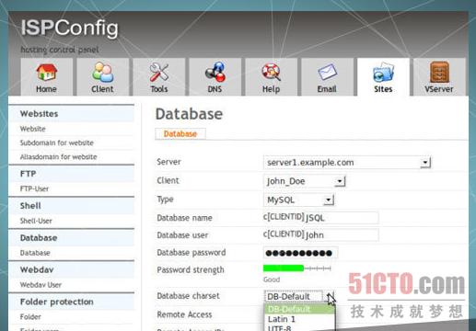Click the Websites section header

(71, 114)
